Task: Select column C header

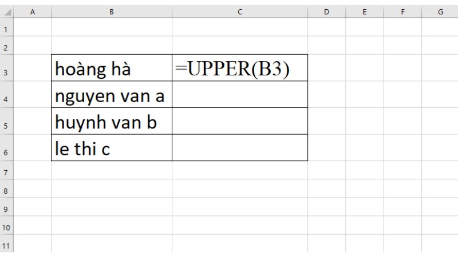Action: coord(240,10)
